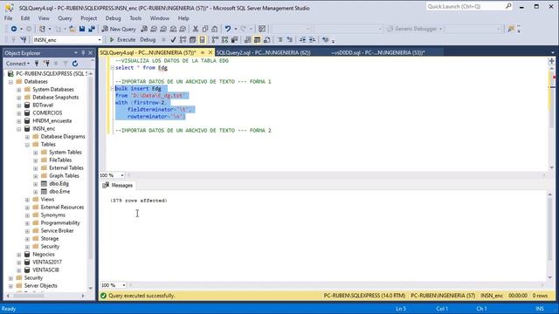Open the INSN_enc database dropdown
This screenshot has width=559, height=314.
tap(100, 40)
